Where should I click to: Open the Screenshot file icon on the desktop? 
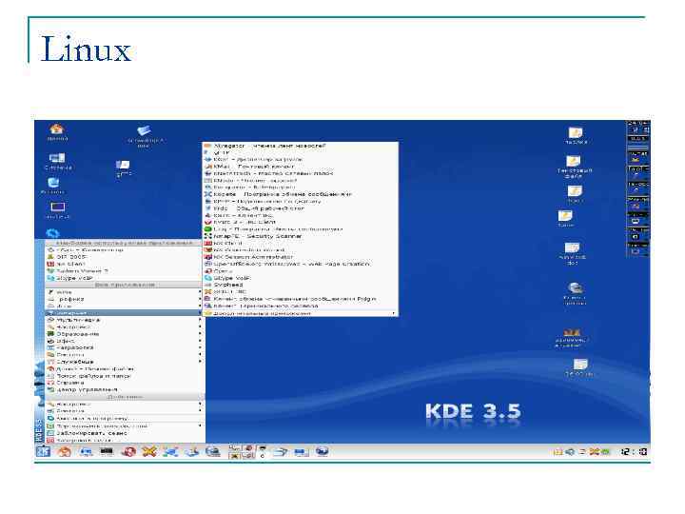click(145, 130)
